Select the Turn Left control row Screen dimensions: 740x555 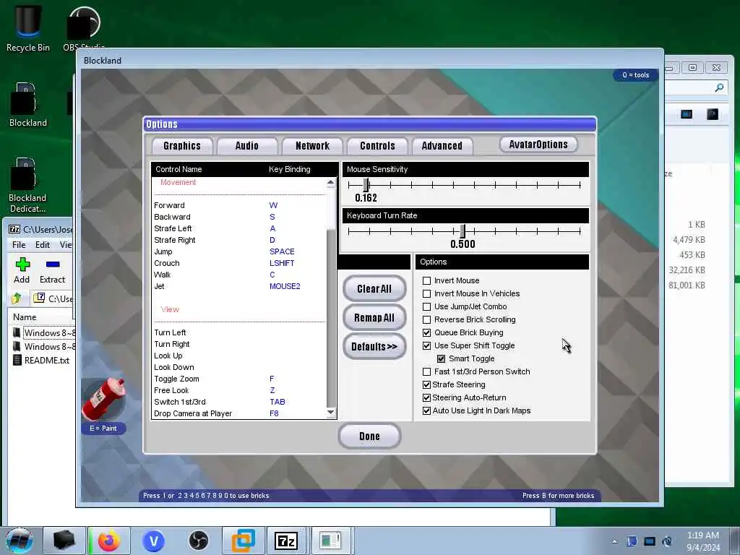click(x=238, y=332)
